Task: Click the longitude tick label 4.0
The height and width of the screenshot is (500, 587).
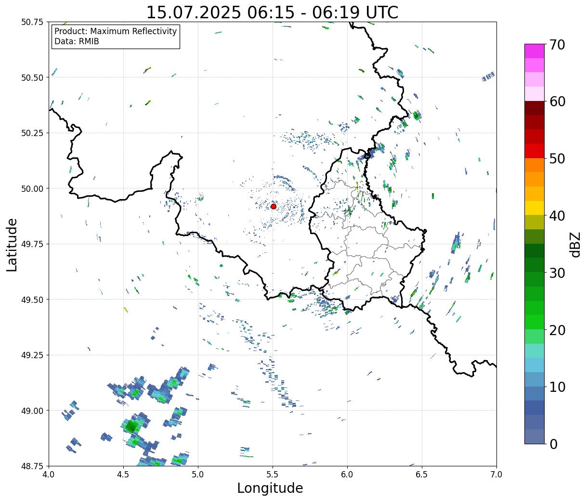Action: pyautogui.click(x=49, y=475)
